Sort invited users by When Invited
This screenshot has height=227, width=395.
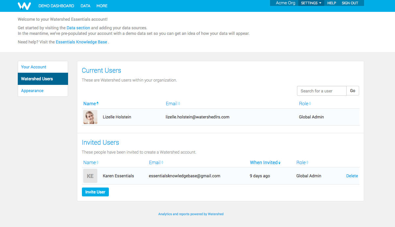tap(265, 163)
